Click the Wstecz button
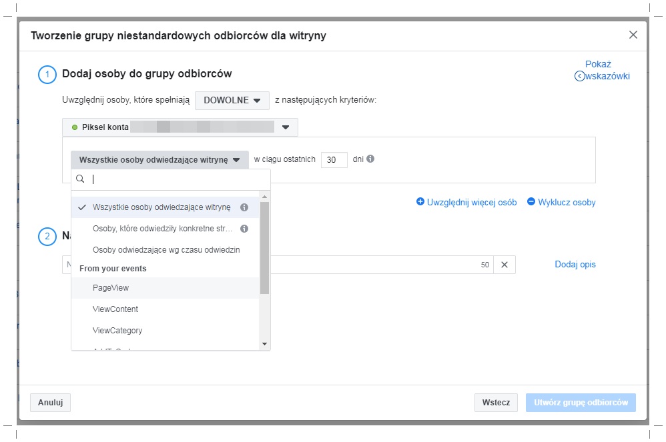This screenshot has width=666, height=442. coord(496,403)
